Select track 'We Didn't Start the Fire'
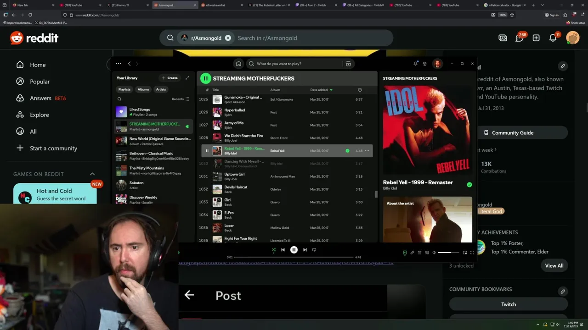This screenshot has height=330, width=588. [x=287, y=138]
